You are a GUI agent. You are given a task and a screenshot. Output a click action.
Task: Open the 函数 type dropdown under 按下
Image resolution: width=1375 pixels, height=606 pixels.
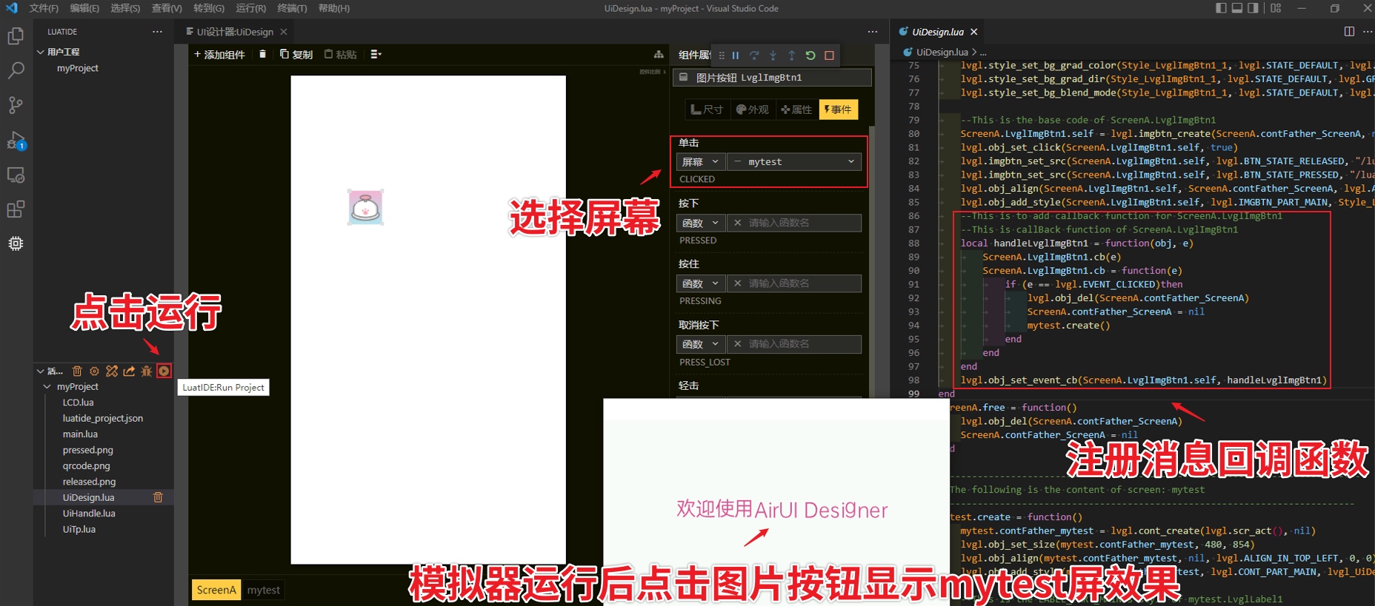point(700,223)
